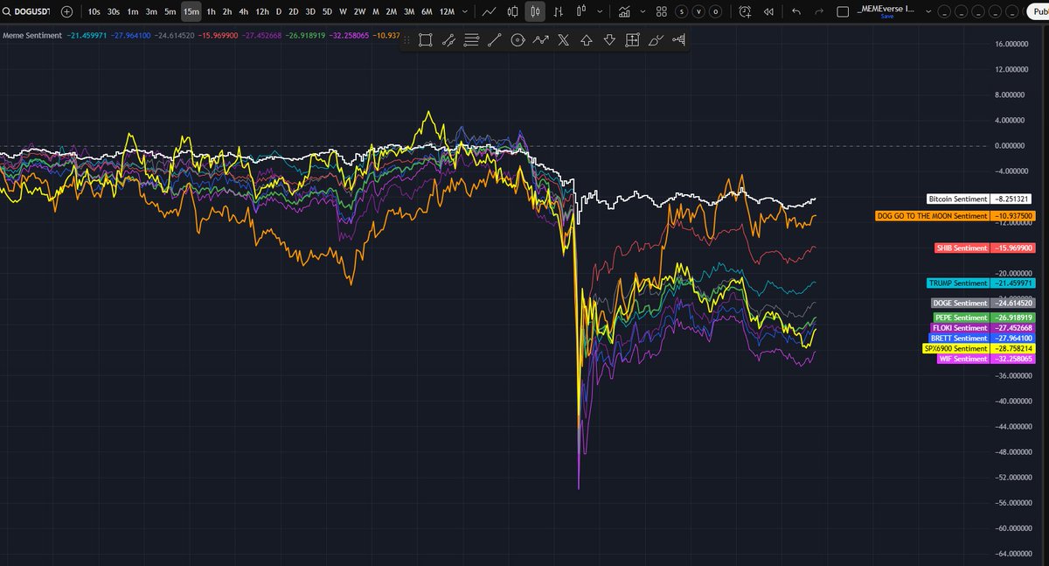Open the layout setup square icon

[843, 12]
